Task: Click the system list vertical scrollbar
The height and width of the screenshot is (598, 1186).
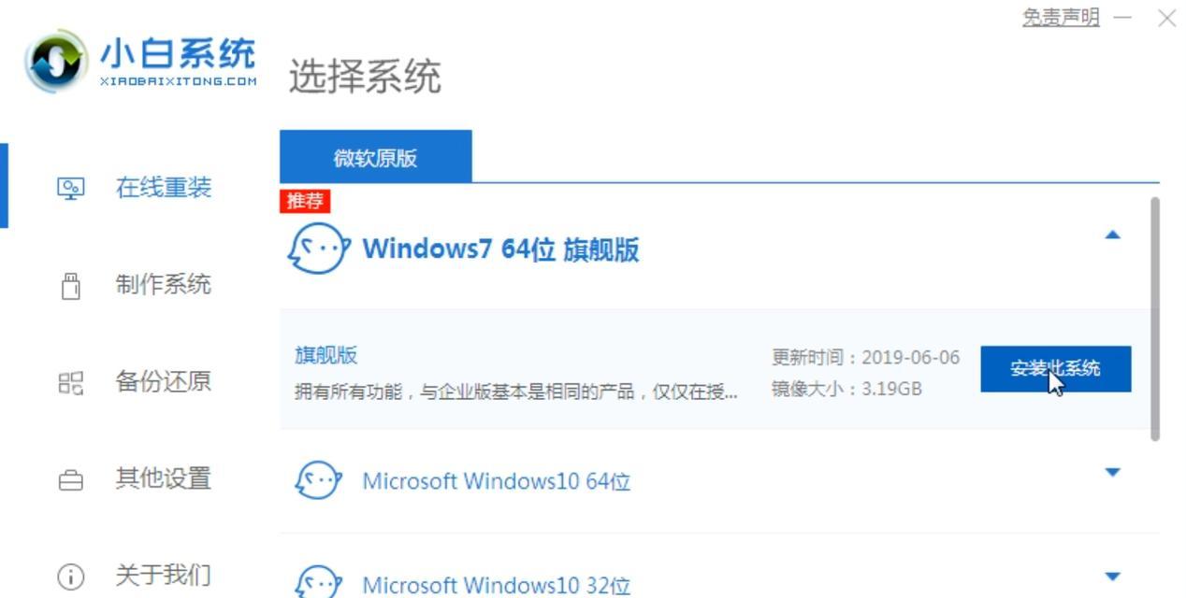Action: [1155, 319]
